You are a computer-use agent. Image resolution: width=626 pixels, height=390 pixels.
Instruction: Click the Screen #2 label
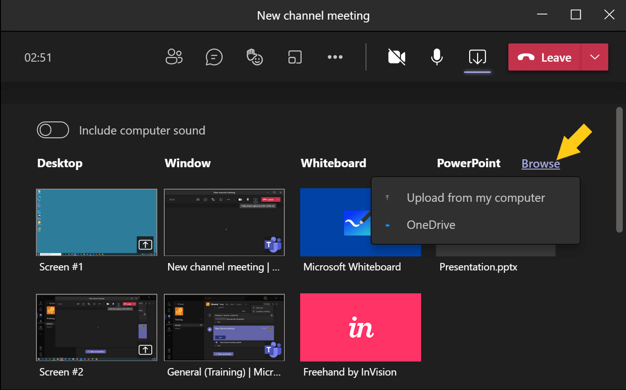[x=61, y=372]
